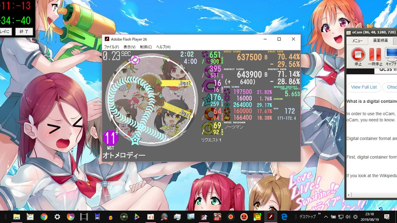Click the 終了 button in the top-left widget
The image size is (397, 223).
24,32
